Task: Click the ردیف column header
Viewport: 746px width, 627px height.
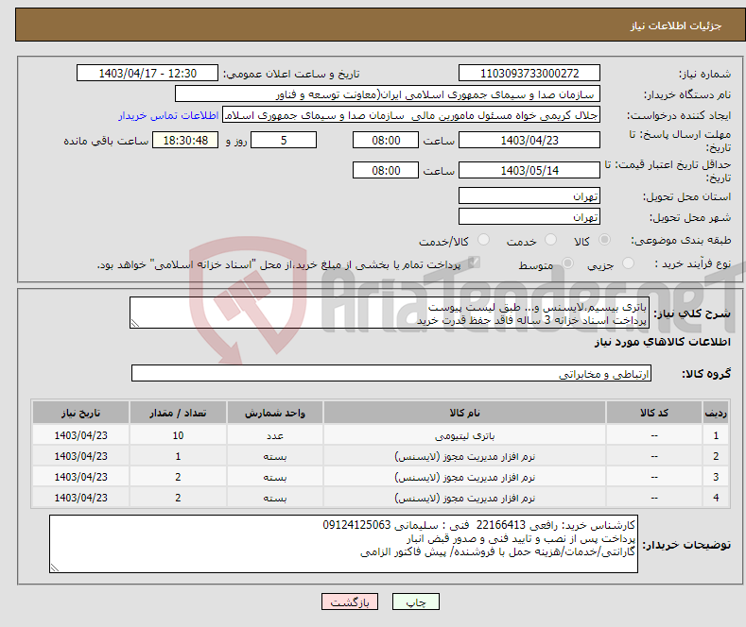Action: 716,413
